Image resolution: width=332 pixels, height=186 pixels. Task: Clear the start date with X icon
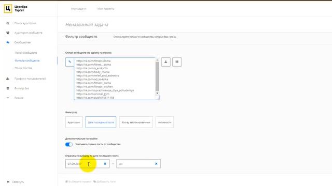click(x=105, y=164)
